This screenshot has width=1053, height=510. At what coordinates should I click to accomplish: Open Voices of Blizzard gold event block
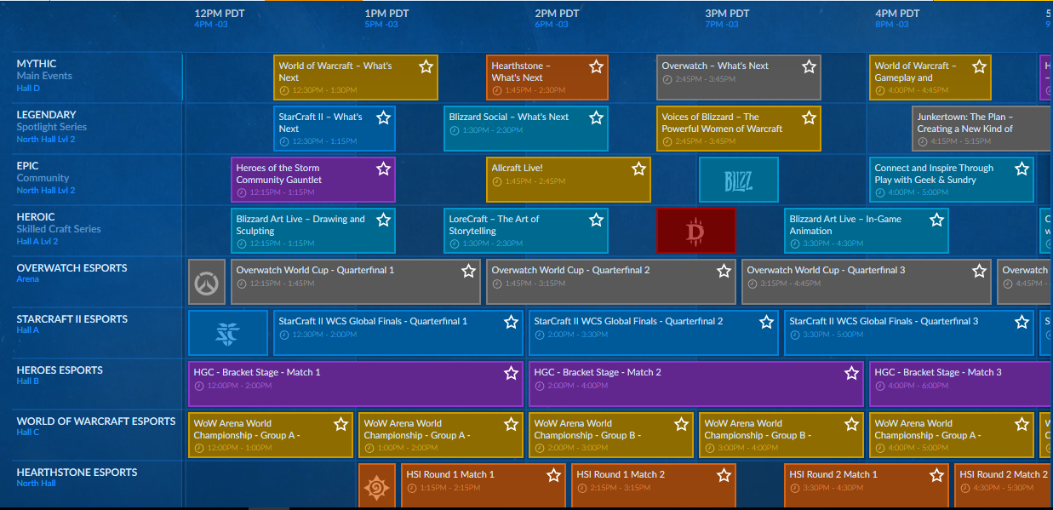[739, 129]
